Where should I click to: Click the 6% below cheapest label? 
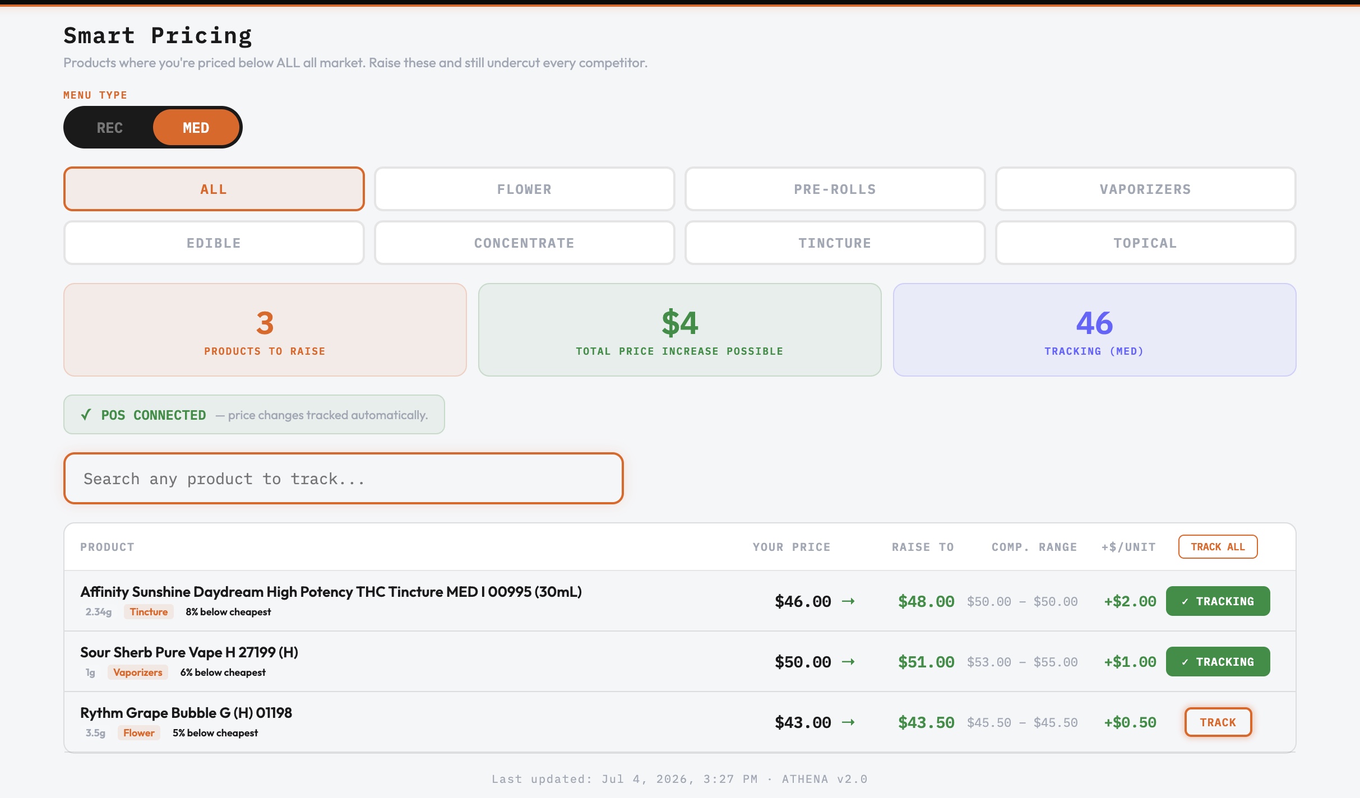(223, 672)
